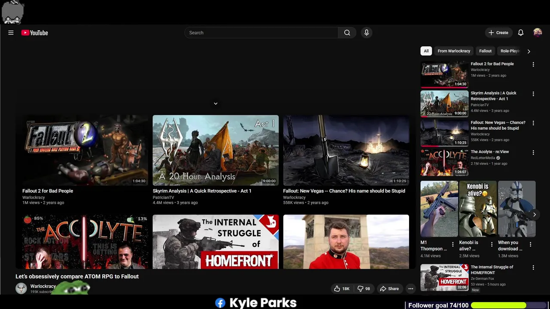The width and height of the screenshot is (550, 309).
Task: Click the Share button
Action: coord(389,289)
